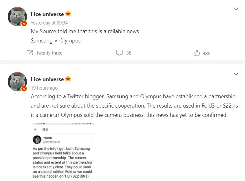Click the orange verified badge on the first avatar
The height and width of the screenshot is (181, 245).
24,23
